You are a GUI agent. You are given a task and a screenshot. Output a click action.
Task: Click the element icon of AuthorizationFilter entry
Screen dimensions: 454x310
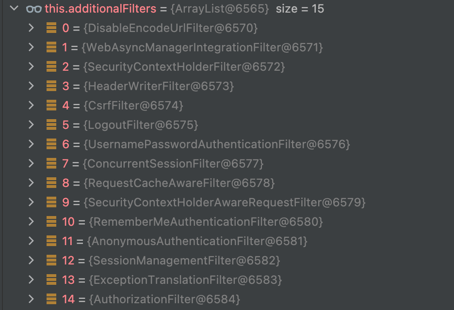(51, 299)
